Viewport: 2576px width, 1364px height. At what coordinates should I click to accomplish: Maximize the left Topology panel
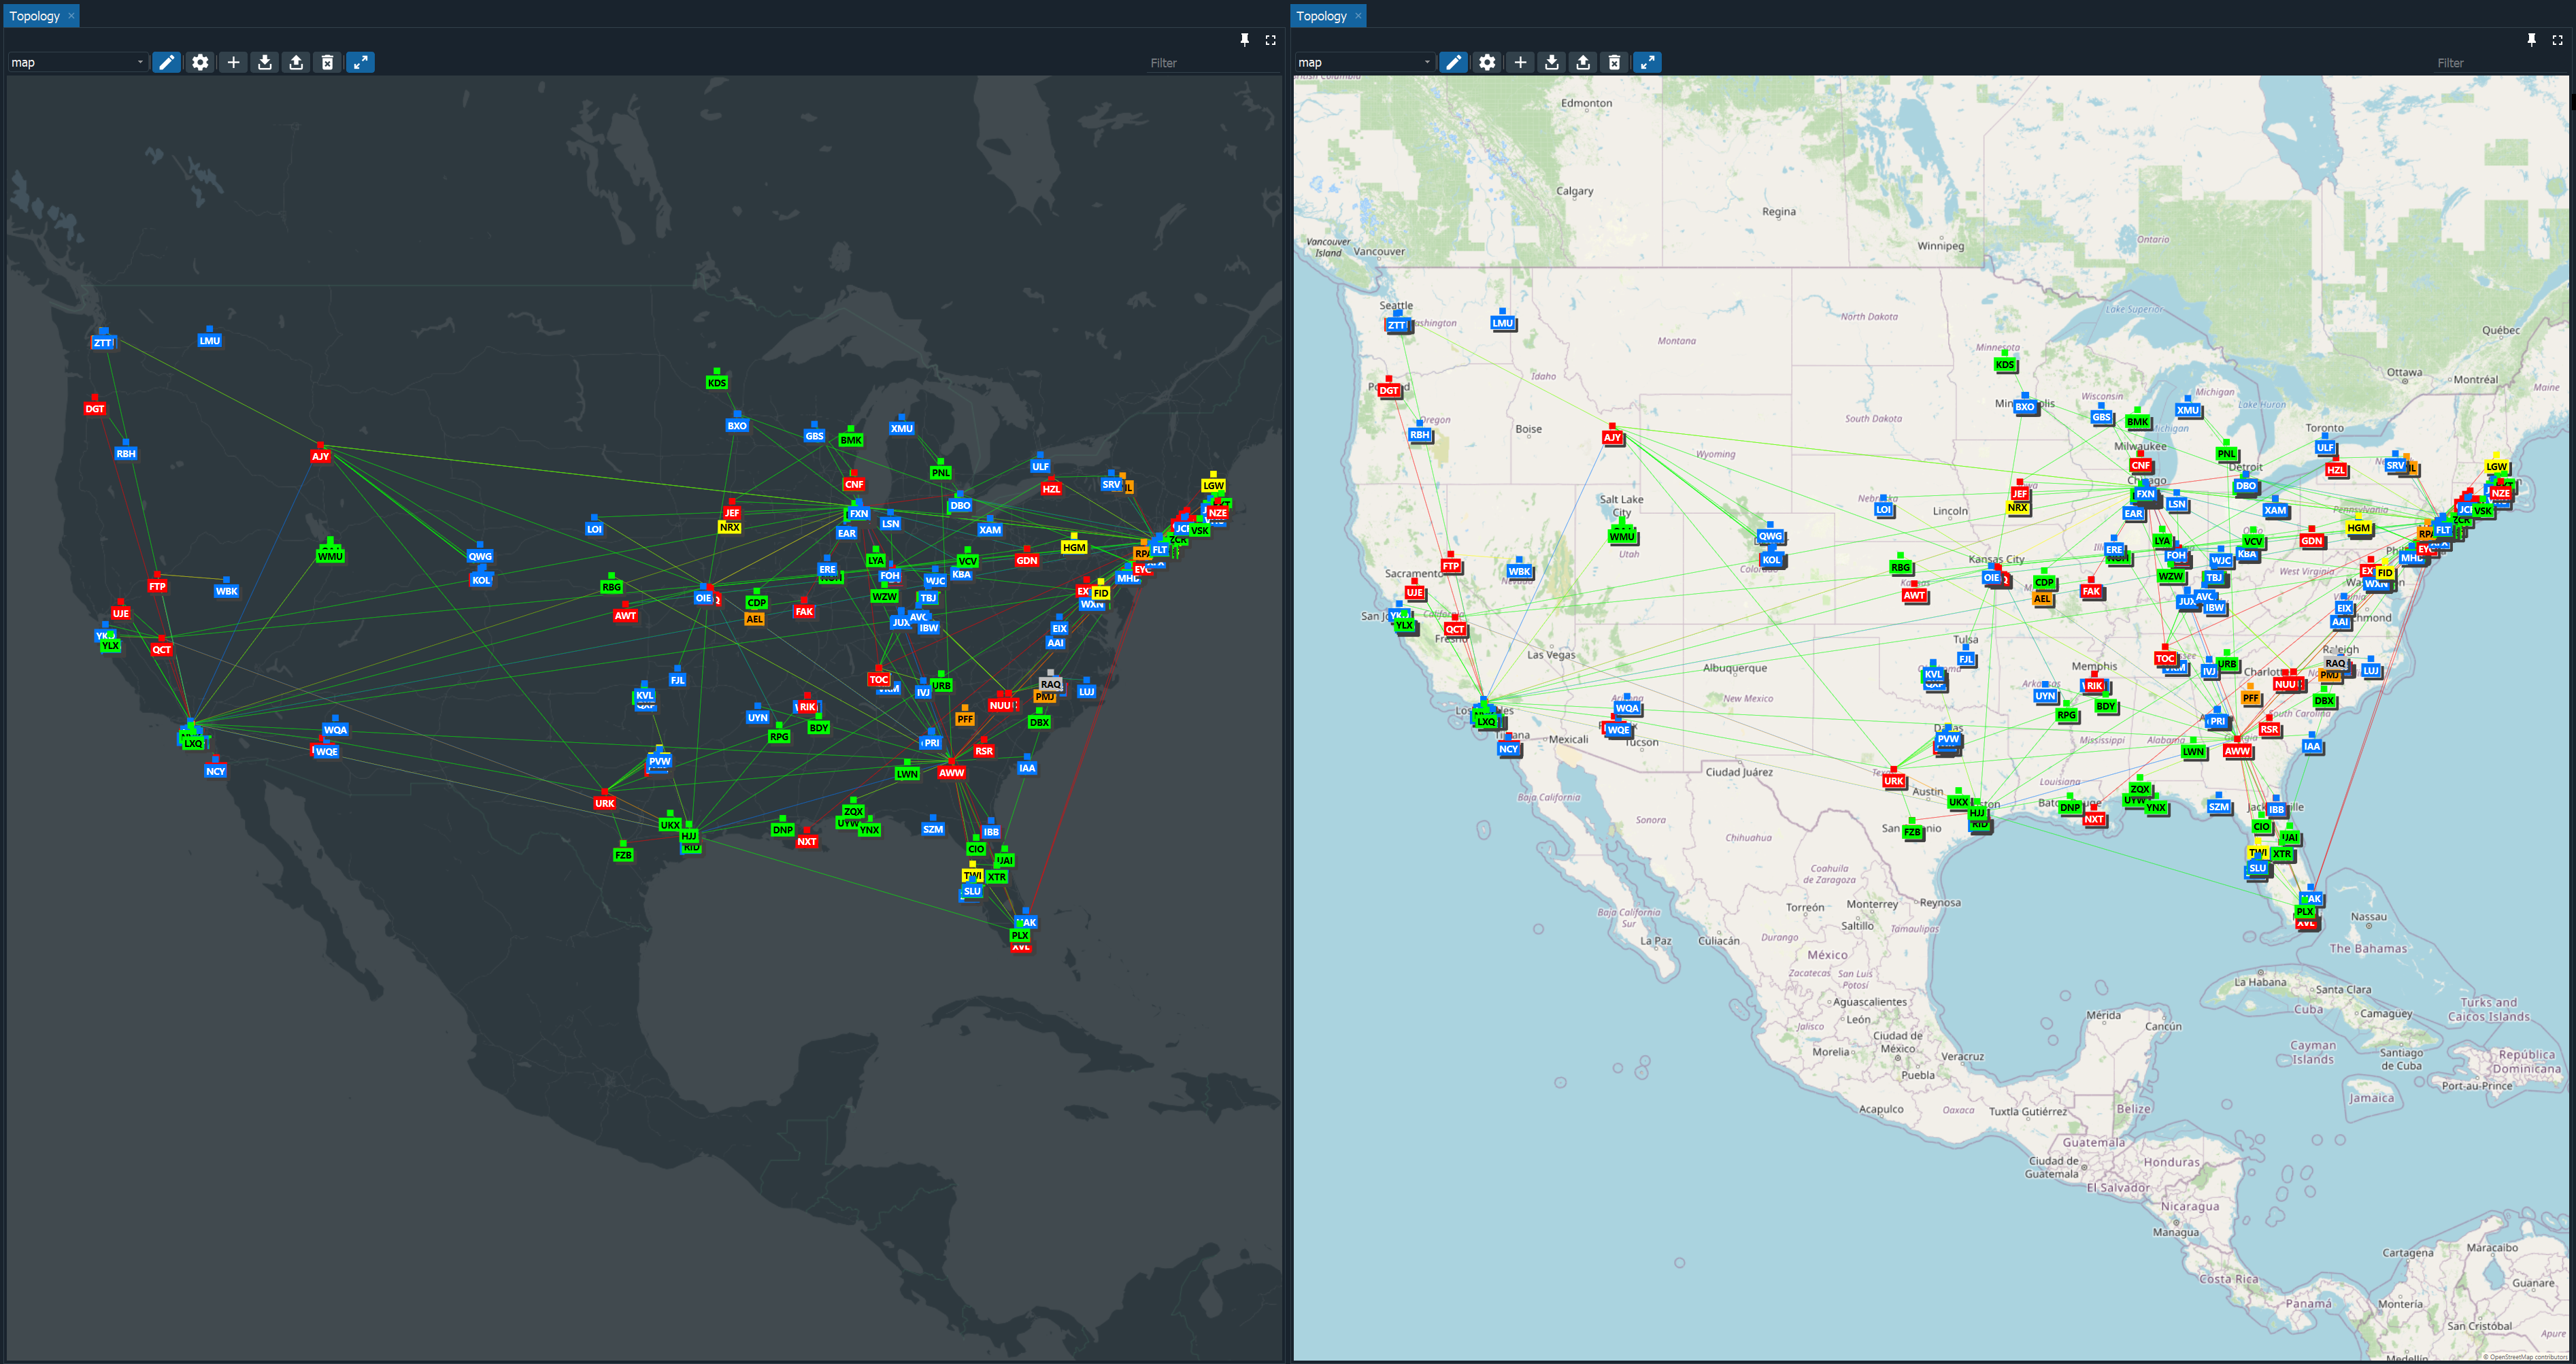[x=1270, y=40]
